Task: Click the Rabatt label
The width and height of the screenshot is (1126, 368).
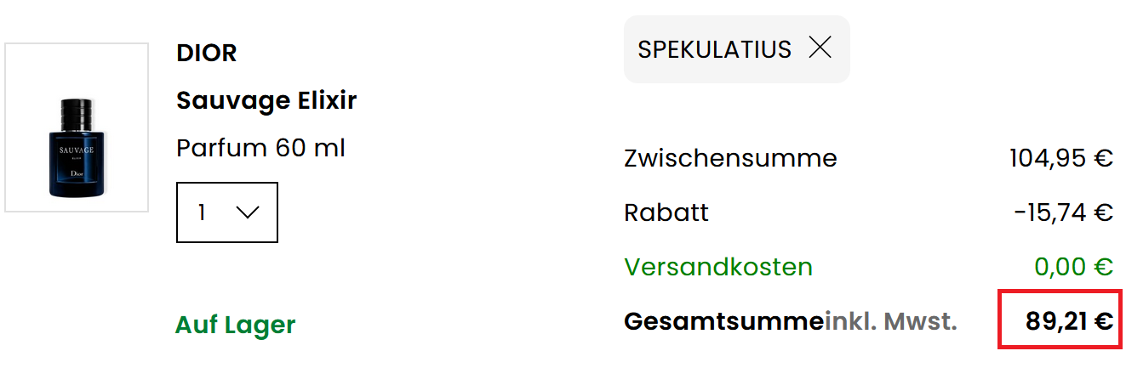Action: [x=666, y=212]
